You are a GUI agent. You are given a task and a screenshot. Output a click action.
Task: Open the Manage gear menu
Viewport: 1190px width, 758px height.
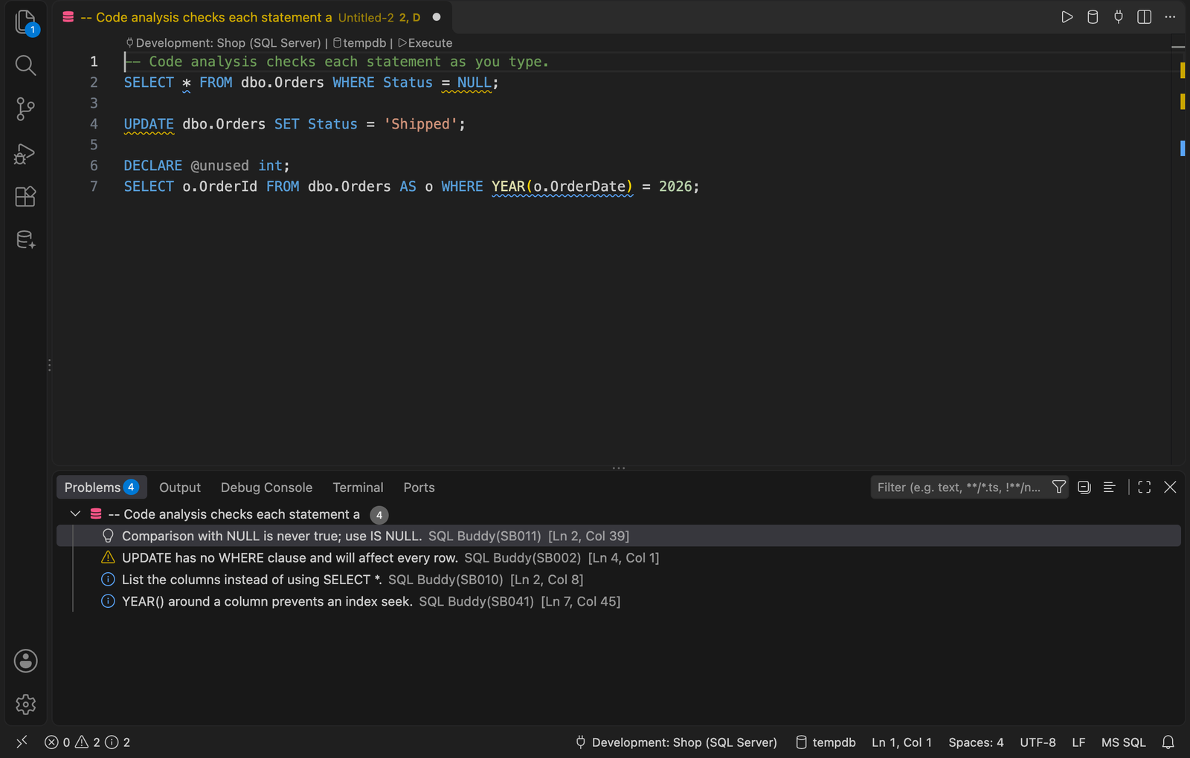(x=26, y=704)
